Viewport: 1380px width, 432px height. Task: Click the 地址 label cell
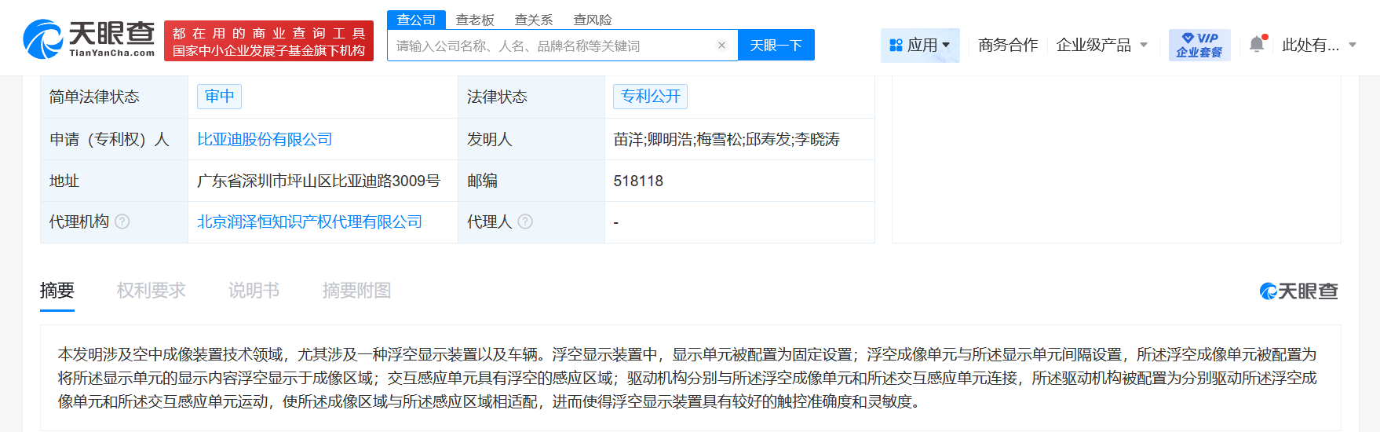click(114, 181)
